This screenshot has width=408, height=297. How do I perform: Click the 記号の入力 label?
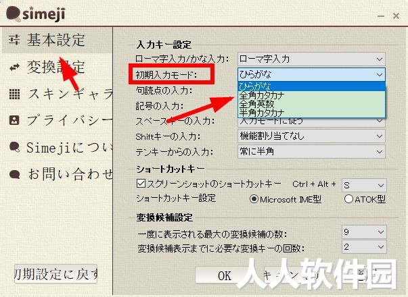coord(160,106)
